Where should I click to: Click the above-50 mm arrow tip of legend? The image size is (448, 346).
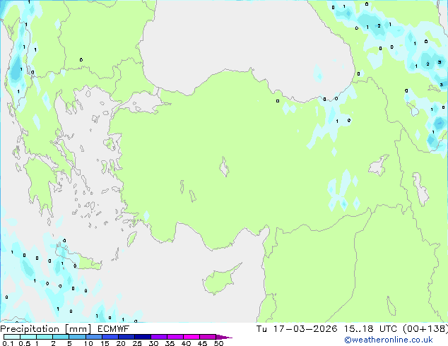click(224, 338)
